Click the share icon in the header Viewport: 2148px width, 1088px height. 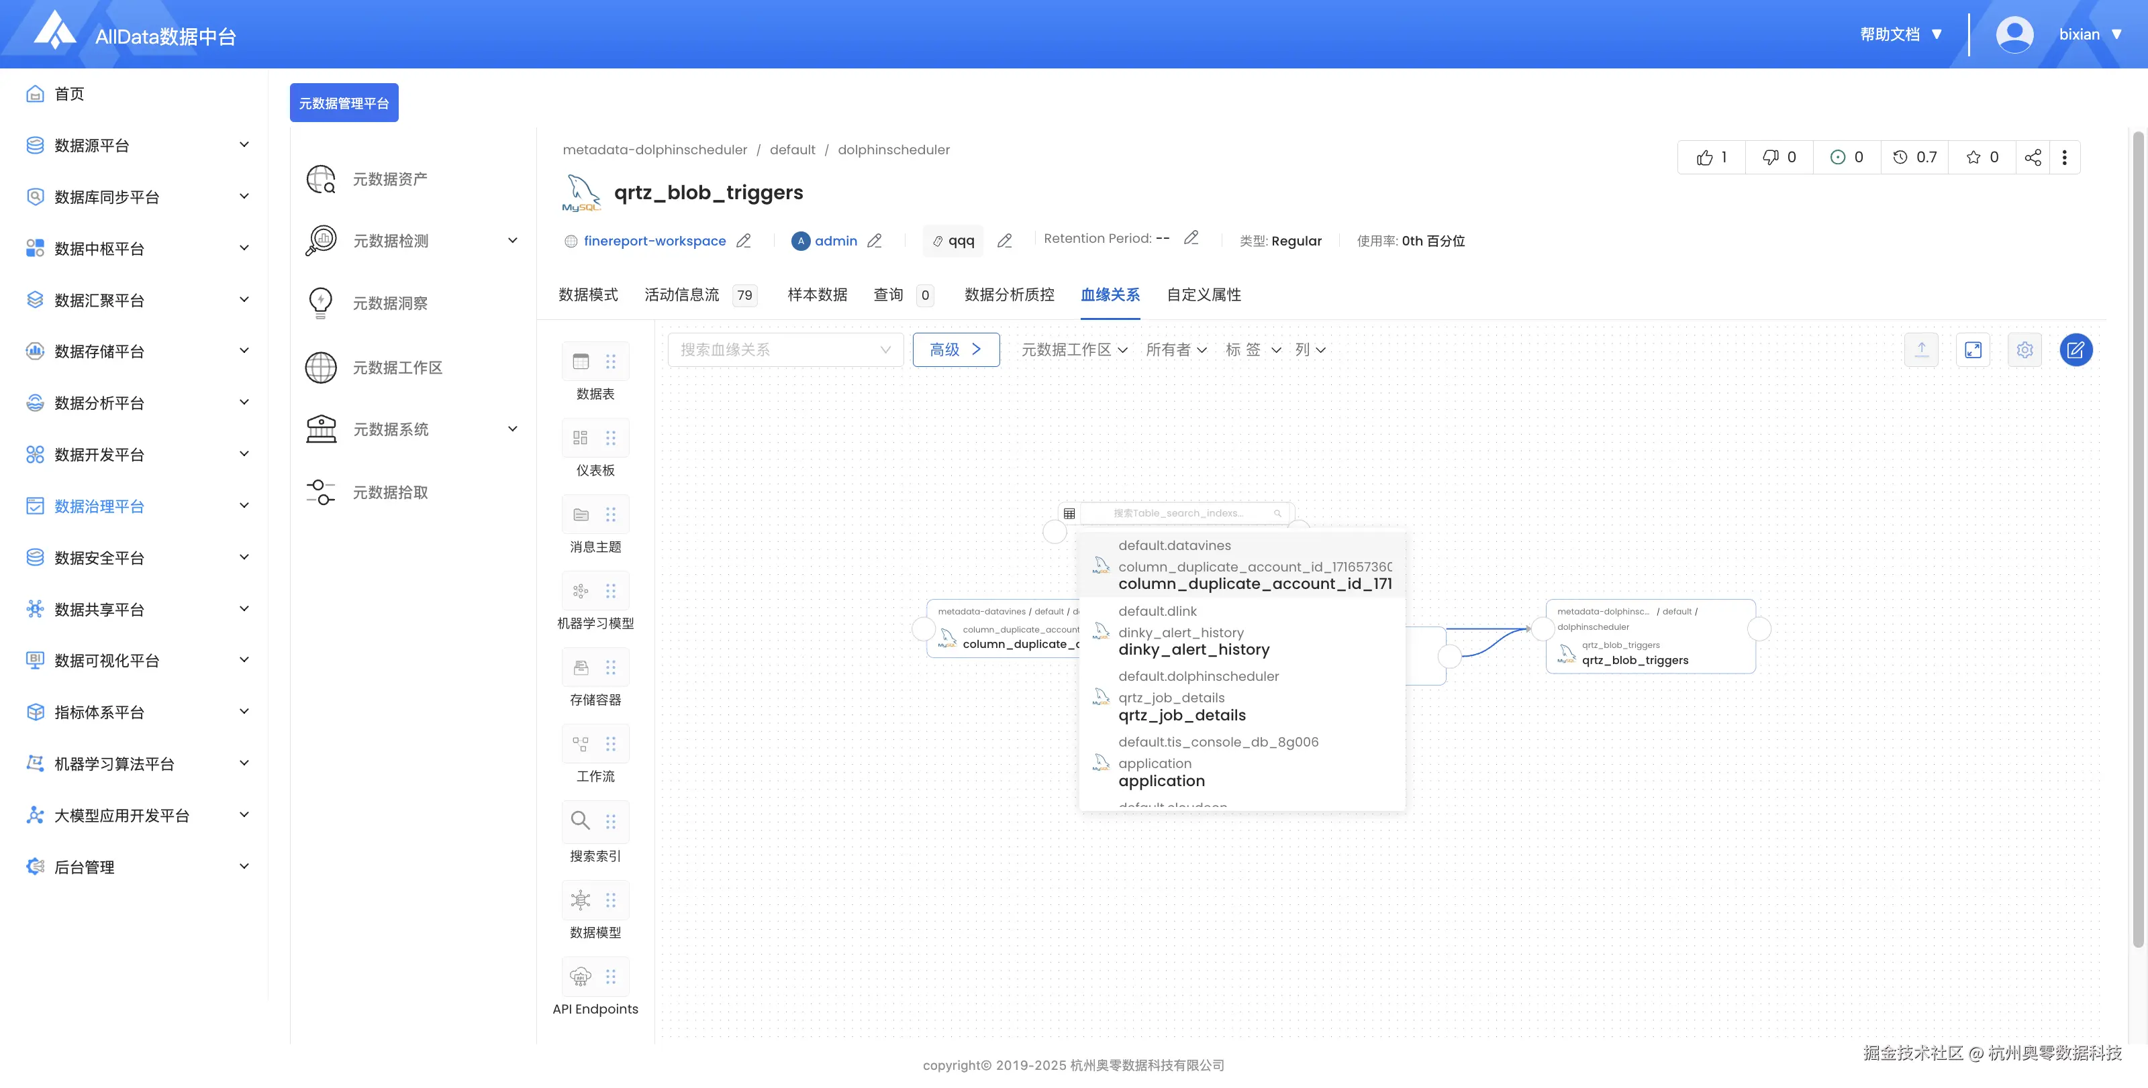pyautogui.click(x=2033, y=158)
